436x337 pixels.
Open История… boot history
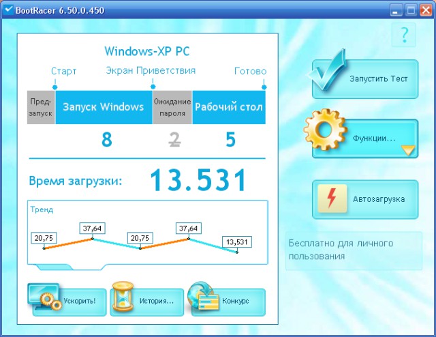point(147,302)
